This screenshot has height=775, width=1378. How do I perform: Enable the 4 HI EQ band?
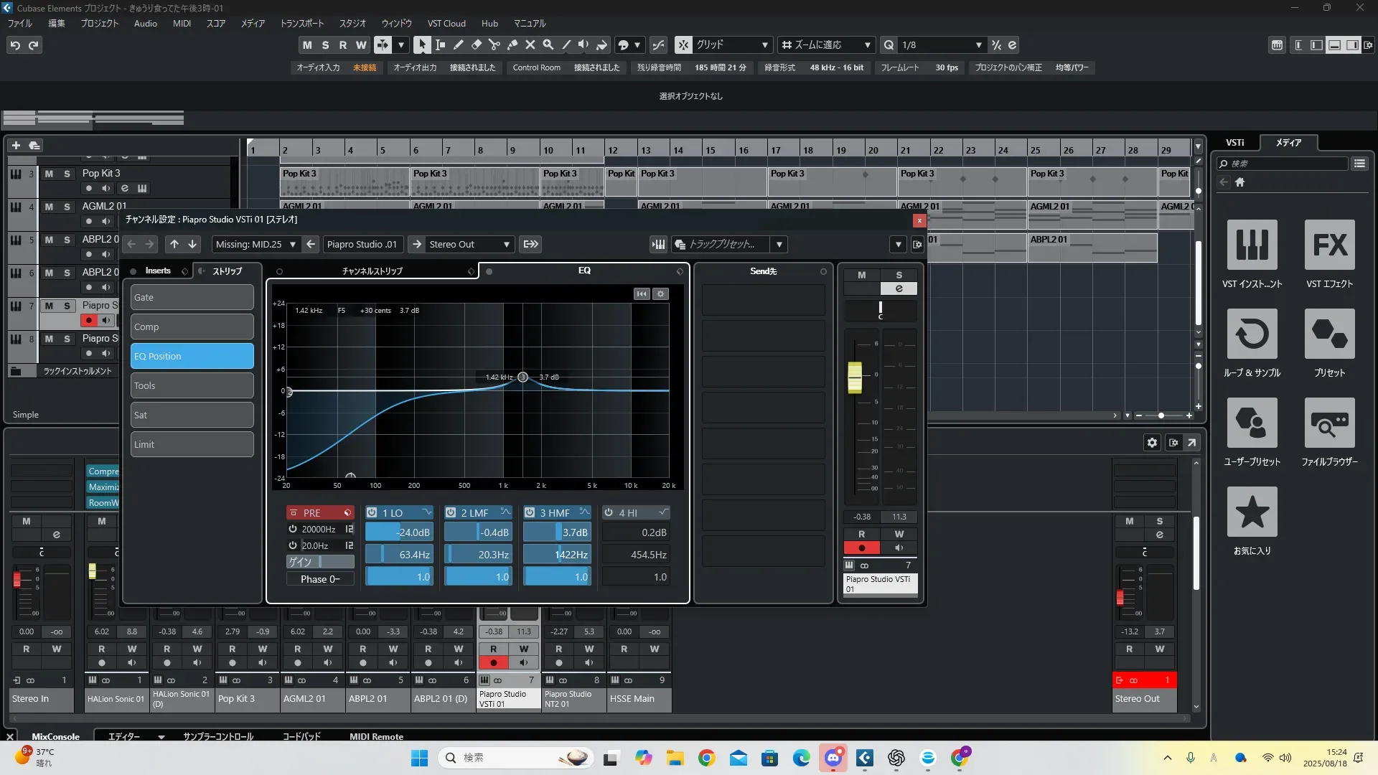pyautogui.click(x=609, y=512)
